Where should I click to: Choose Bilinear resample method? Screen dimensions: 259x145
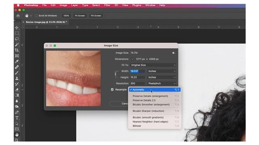(155, 126)
